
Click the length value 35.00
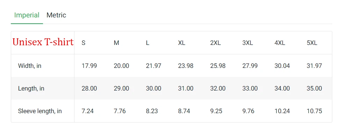pyautogui.click(x=314, y=88)
